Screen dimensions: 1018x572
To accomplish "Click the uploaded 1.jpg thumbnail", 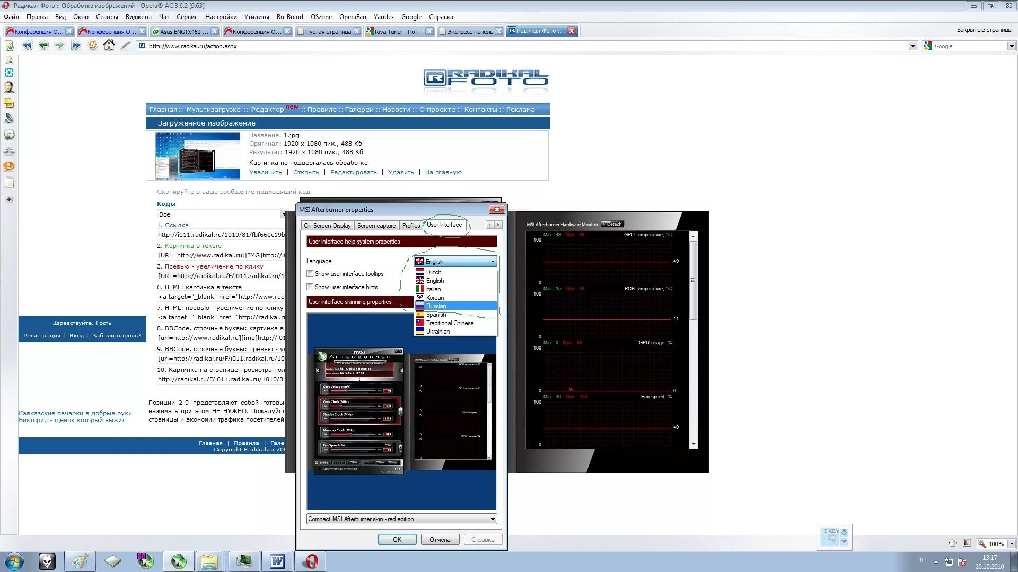I will (197, 156).
